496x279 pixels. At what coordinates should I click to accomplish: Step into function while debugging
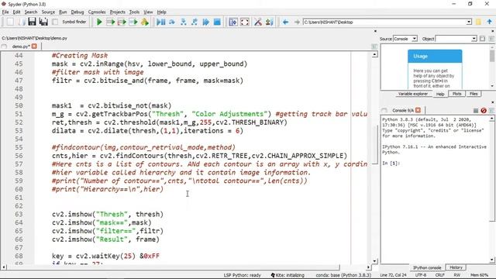click(184, 22)
